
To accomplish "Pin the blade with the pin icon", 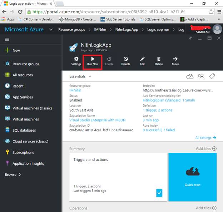I will tap(190, 38).
